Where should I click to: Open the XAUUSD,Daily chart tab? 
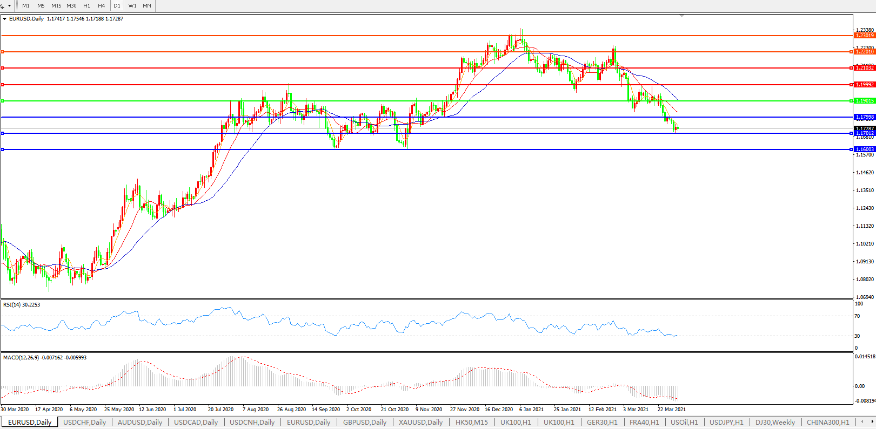[420, 423]
